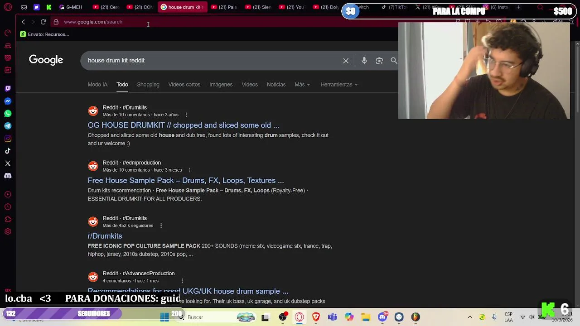580x326 pixels.
Task: Open the r/Drumkits result link
Action: [105, 236]
